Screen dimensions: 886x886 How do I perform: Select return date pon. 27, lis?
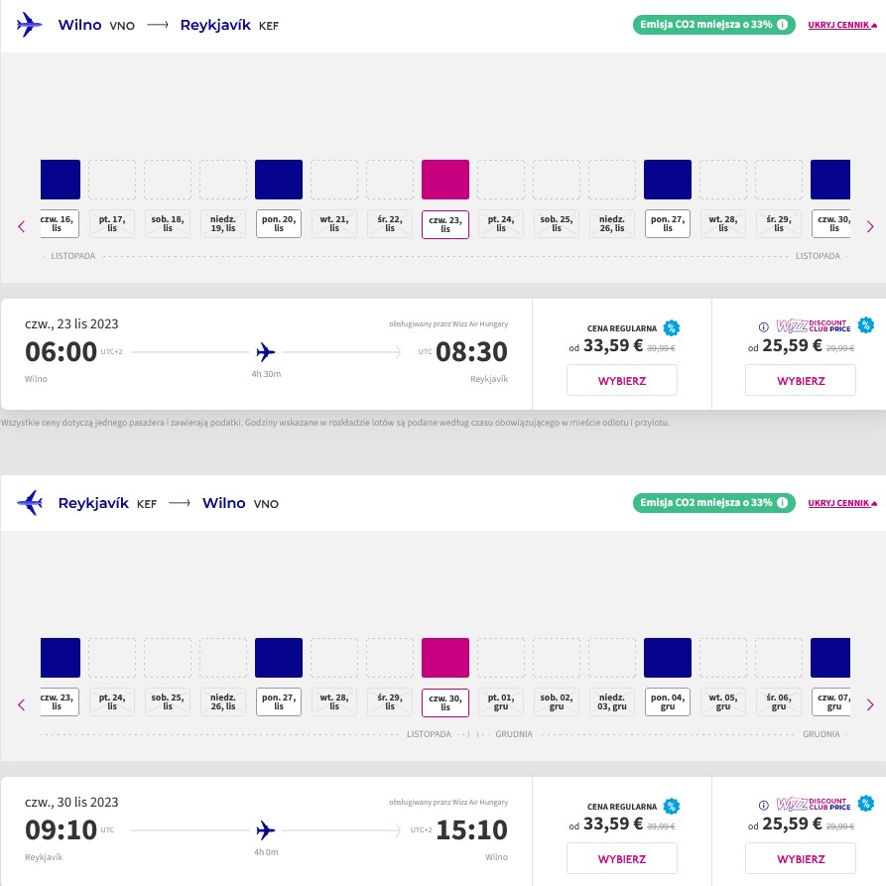279,701
